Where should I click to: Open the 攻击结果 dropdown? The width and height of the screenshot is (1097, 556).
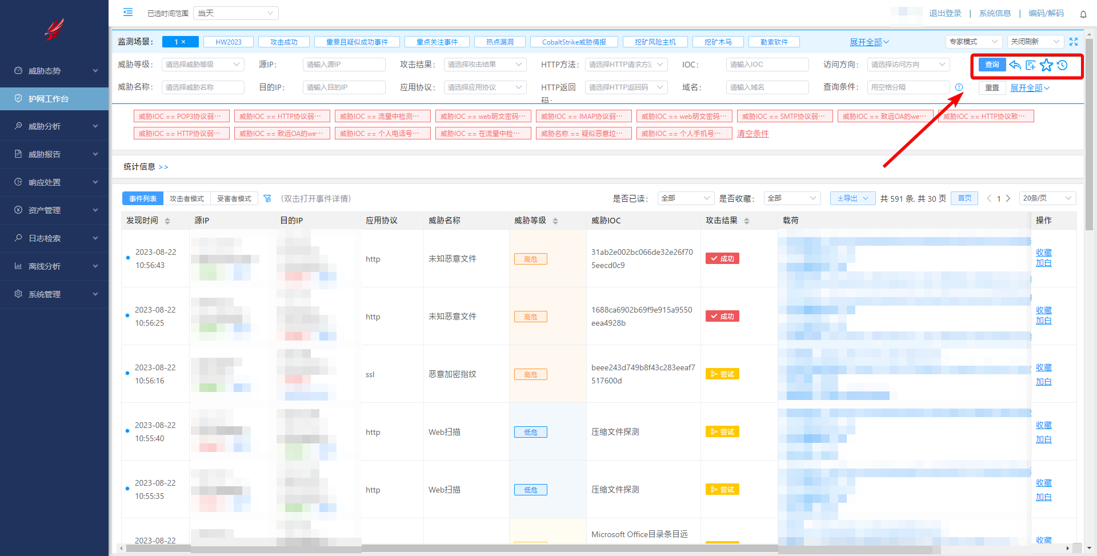tap(485, 65)
